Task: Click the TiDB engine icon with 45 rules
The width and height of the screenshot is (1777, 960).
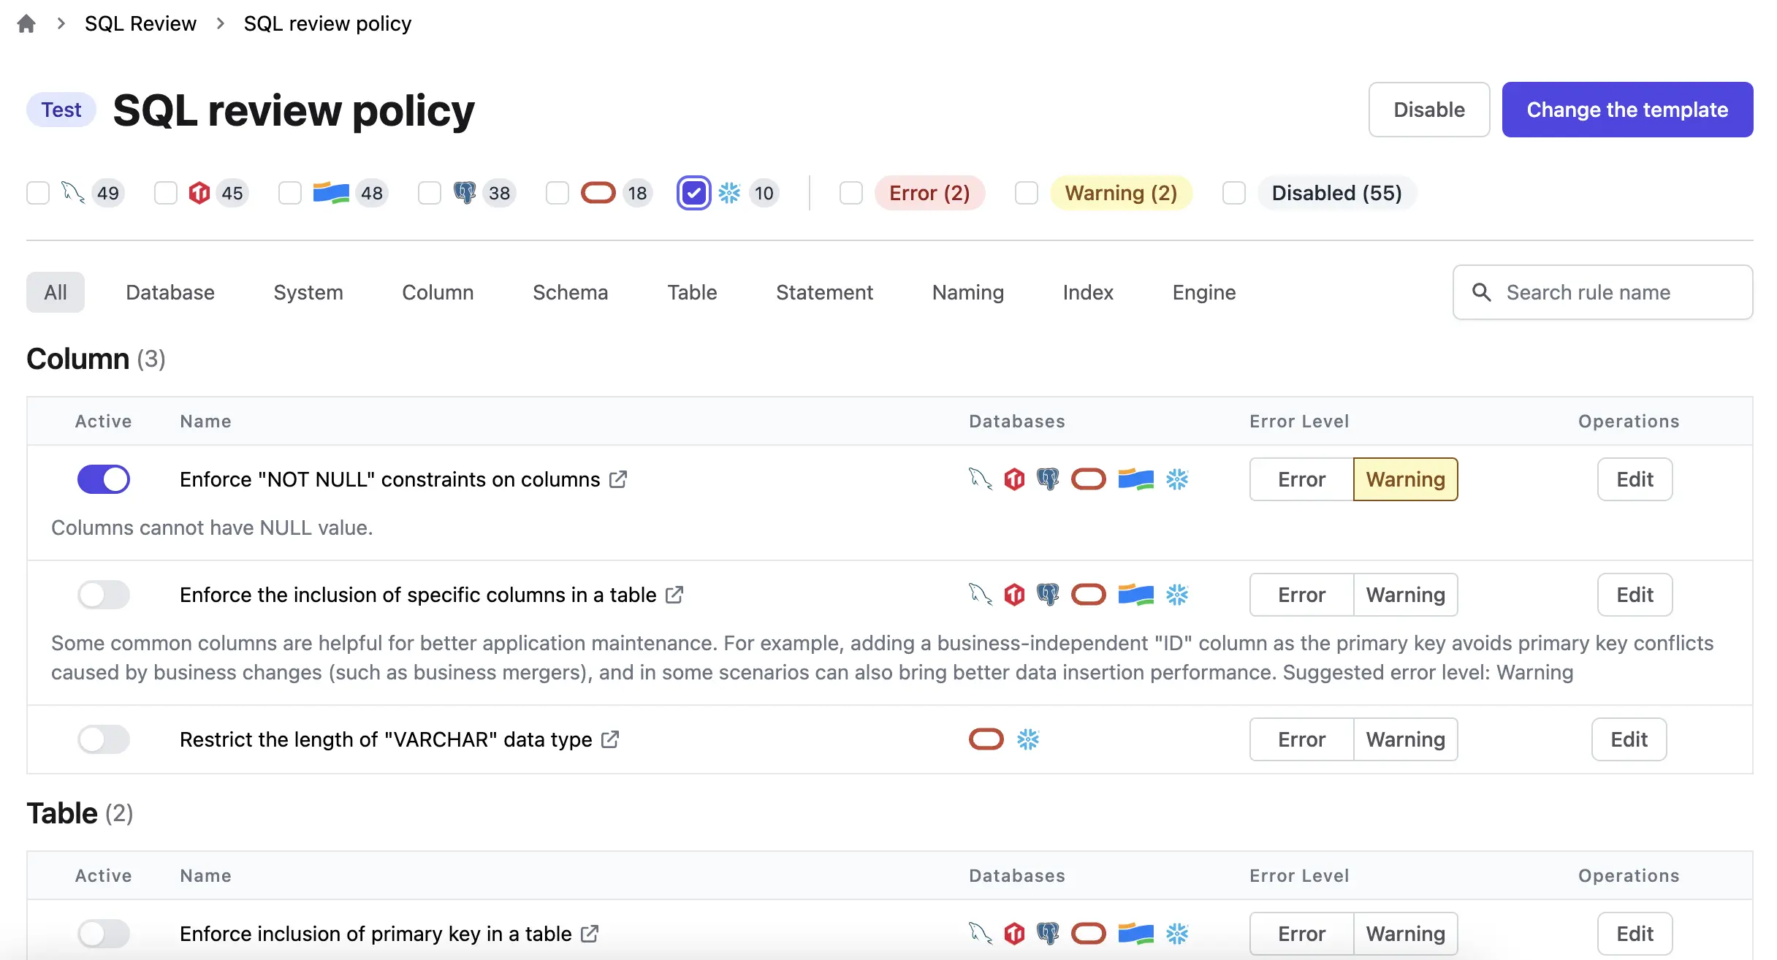Action: (199, 192)
